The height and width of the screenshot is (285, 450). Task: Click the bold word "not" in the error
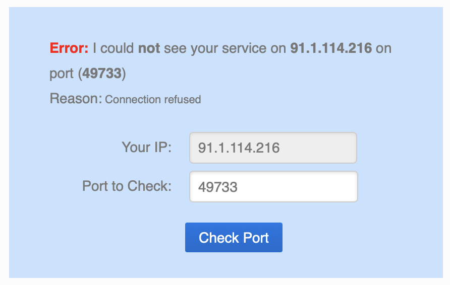149,48
